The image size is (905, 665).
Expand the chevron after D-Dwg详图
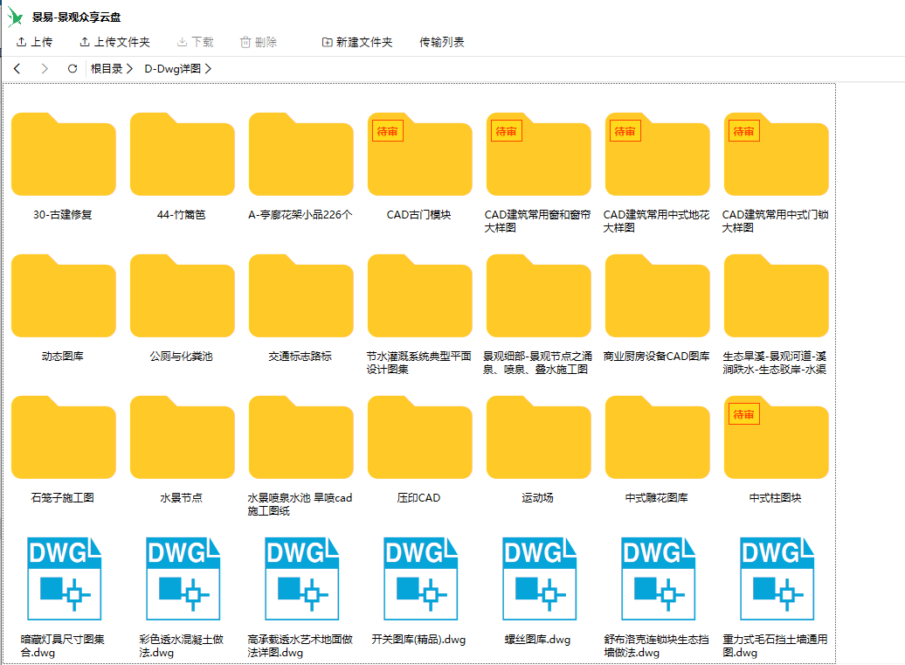(208, 68)
